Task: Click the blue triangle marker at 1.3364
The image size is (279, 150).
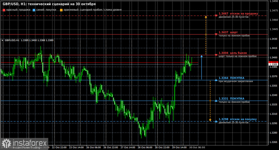Action: pos(216,80)
